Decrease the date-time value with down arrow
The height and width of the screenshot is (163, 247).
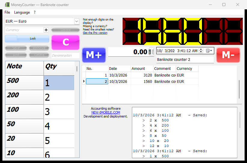[x=201, y=52]
